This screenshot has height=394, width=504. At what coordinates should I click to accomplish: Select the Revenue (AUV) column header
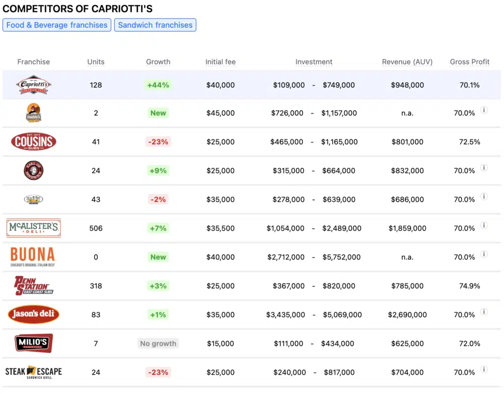(407, 62)
